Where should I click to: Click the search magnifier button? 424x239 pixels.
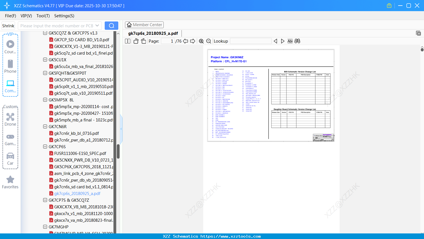(x=111, y=26)
